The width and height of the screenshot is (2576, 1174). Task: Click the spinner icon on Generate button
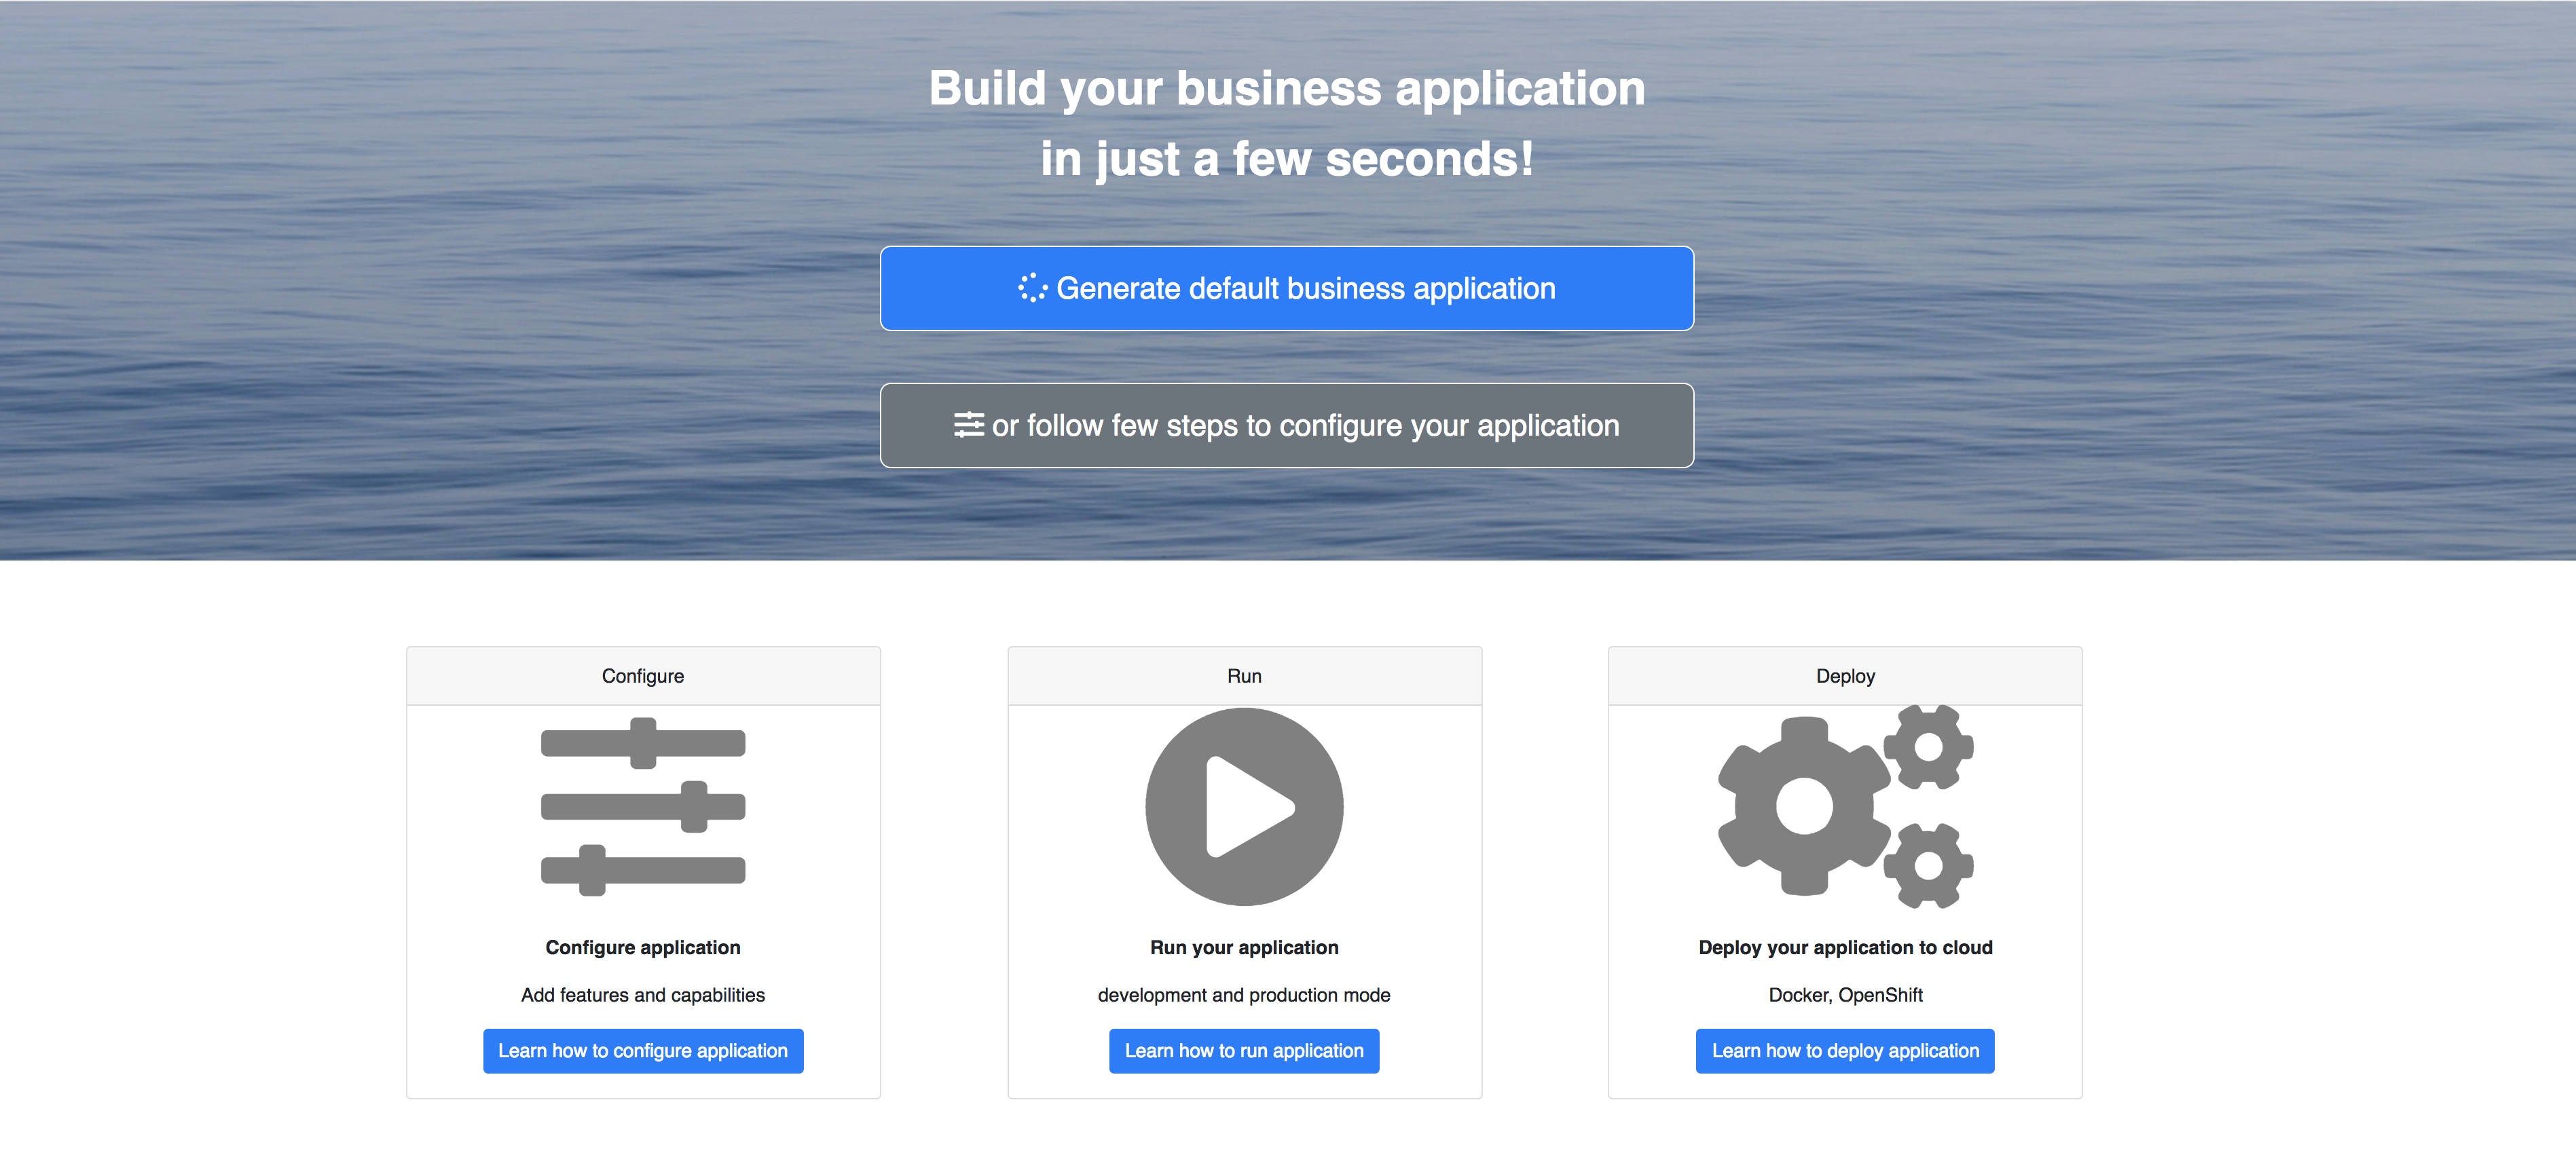(x=1032, y=289)
